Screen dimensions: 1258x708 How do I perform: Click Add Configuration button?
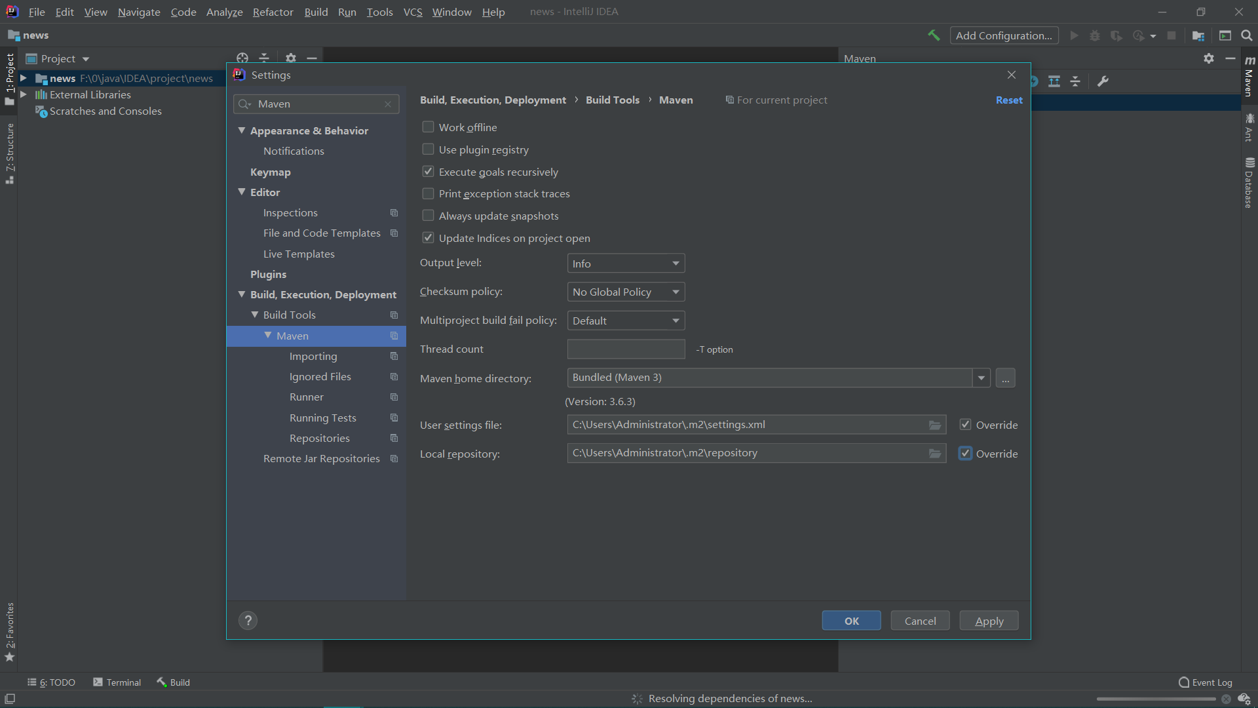click(x=1004, y=35)
